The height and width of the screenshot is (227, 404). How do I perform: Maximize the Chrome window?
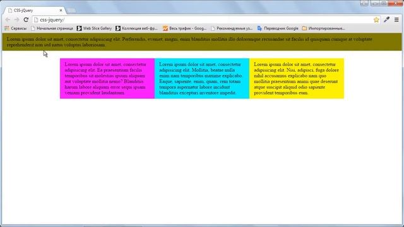pyautogui.click(x=384, y=3)
